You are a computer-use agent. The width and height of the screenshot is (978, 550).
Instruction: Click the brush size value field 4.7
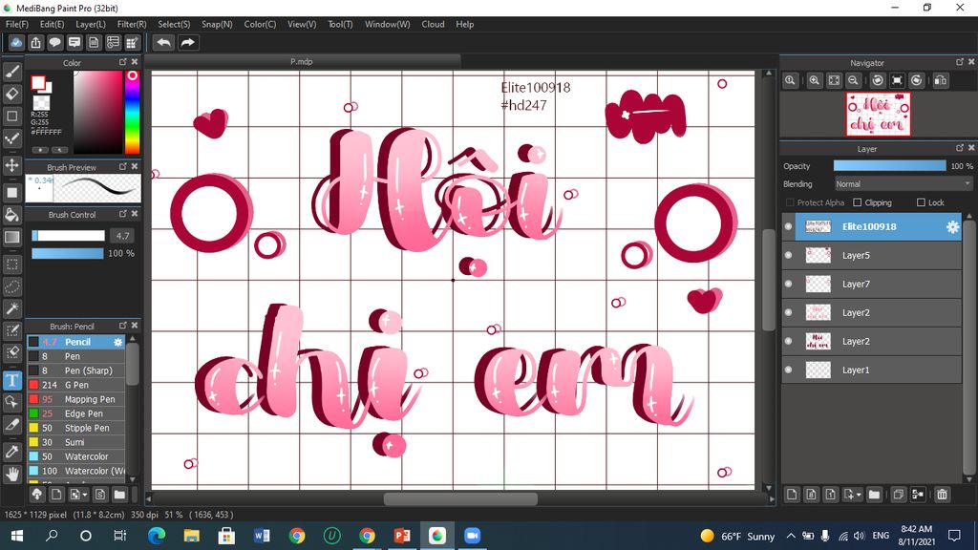click(122, 236)
